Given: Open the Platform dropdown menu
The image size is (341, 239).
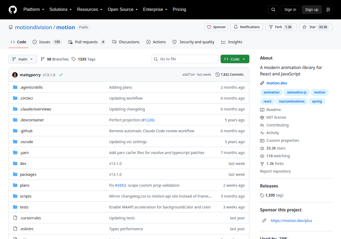Looking at the screenshot, I should click(x=34, y=10).
